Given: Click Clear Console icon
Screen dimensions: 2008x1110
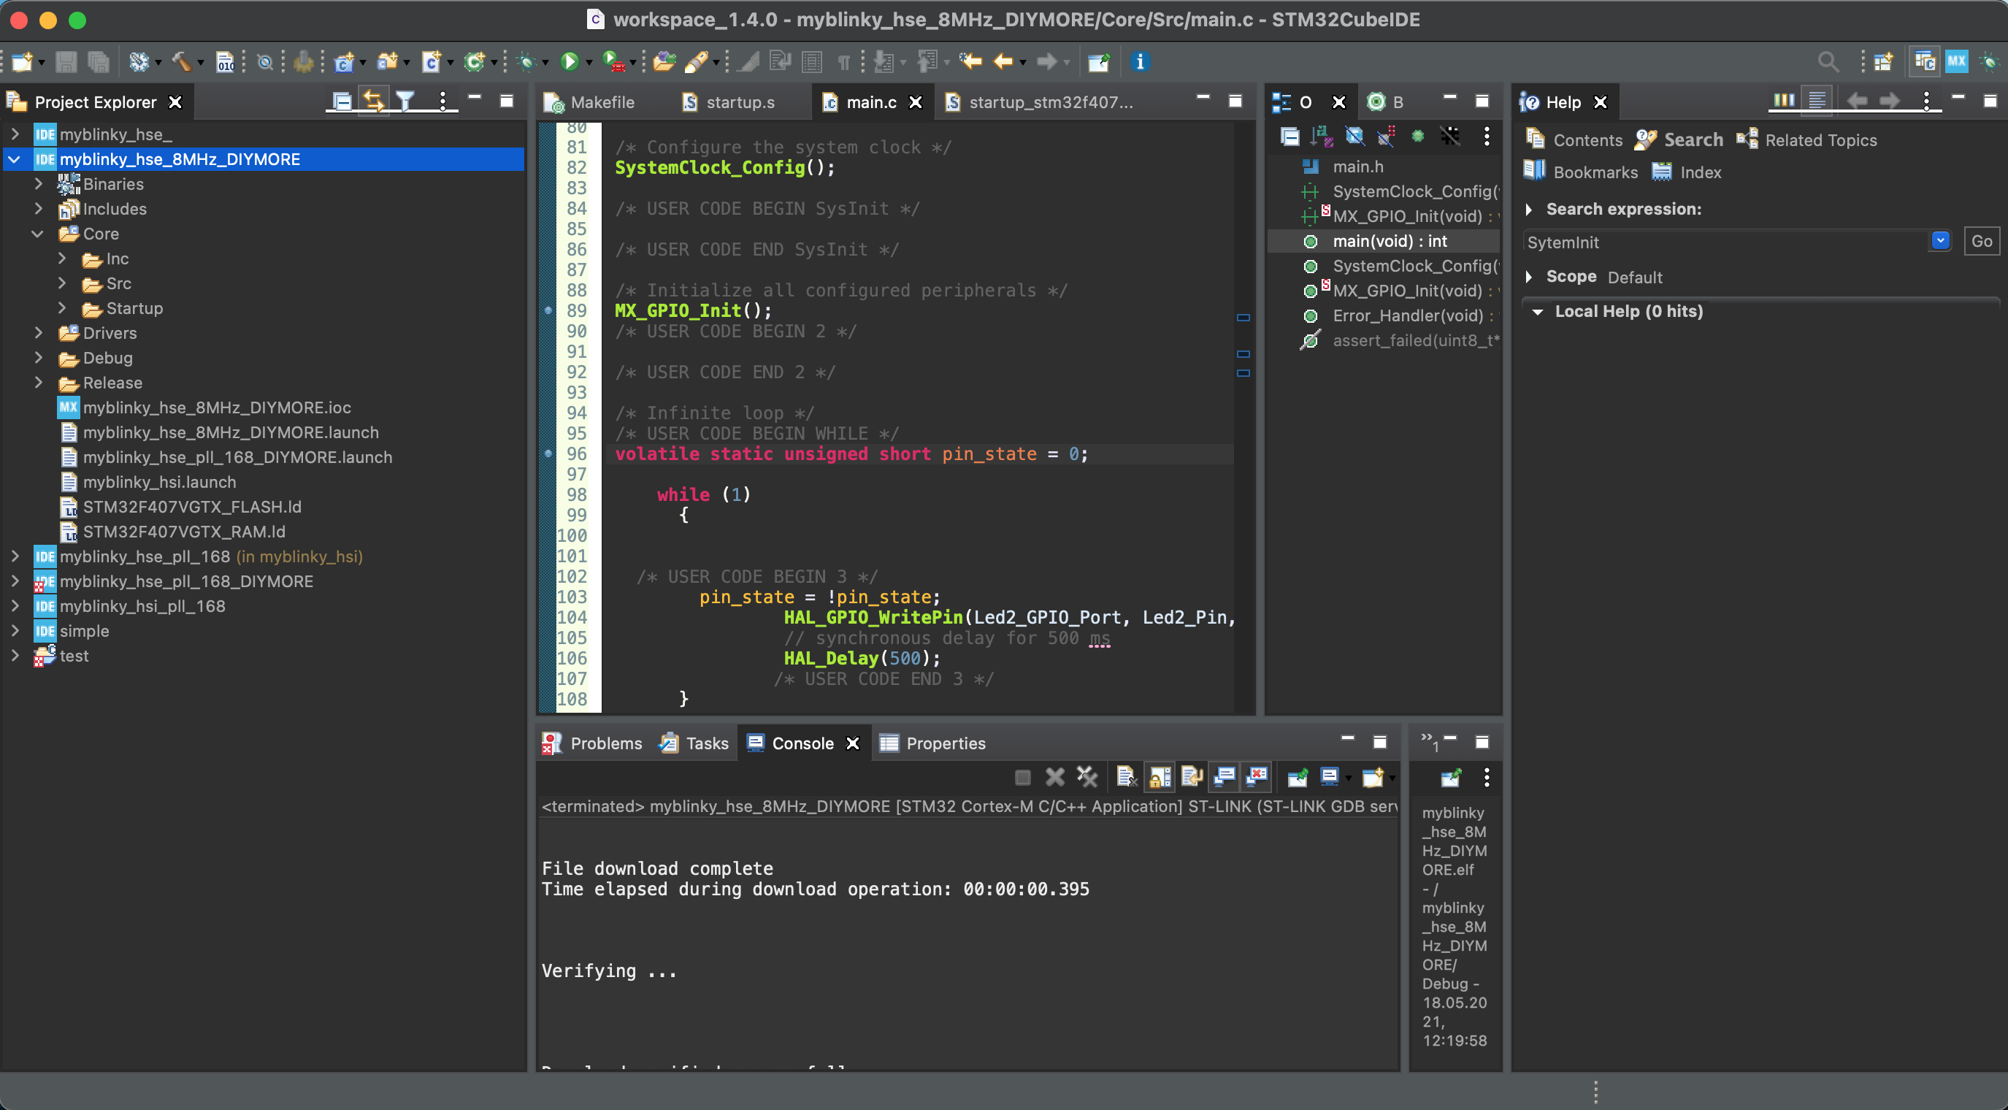Looking at the screenshot, I should (1127, 776).
